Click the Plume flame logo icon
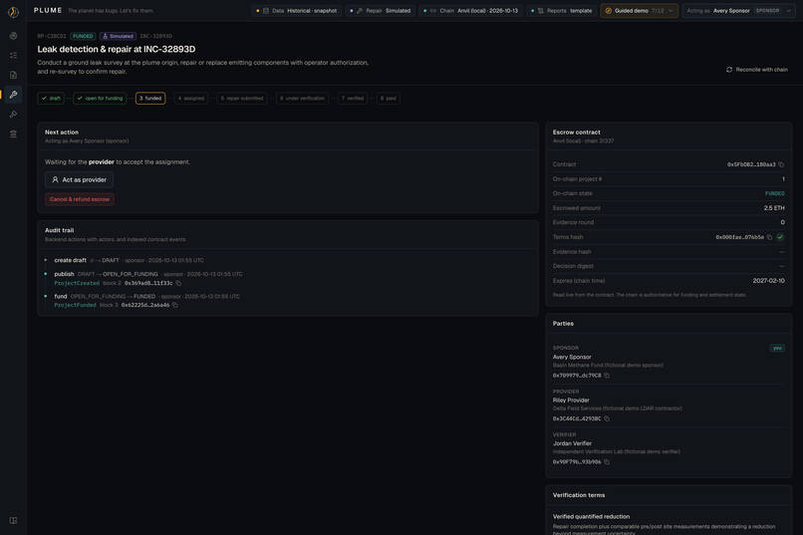Screen dimensions: 803x535 tap(13, 11)
